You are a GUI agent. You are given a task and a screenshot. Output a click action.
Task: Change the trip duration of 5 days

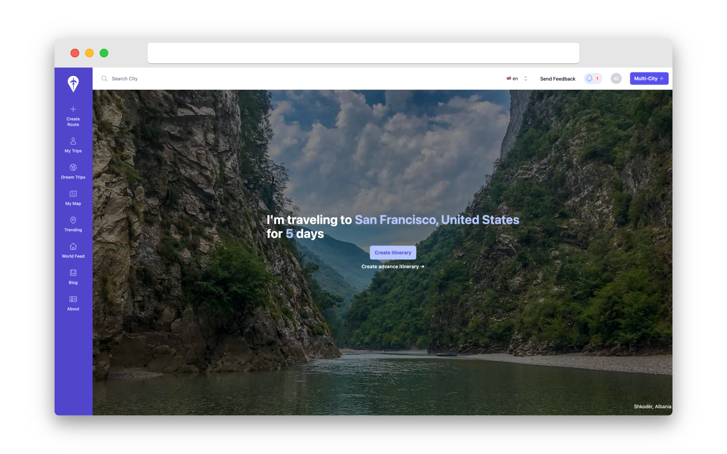(289, 234)
